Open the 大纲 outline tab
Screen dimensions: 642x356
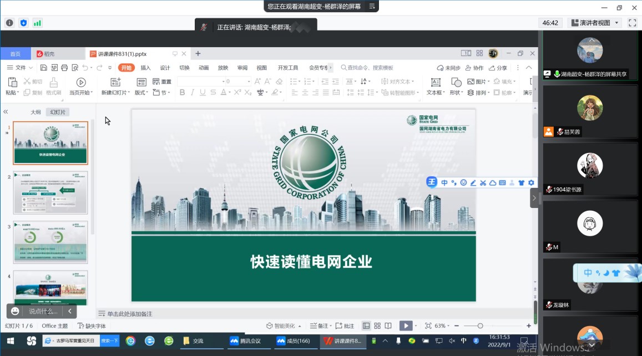click(36, 112)
